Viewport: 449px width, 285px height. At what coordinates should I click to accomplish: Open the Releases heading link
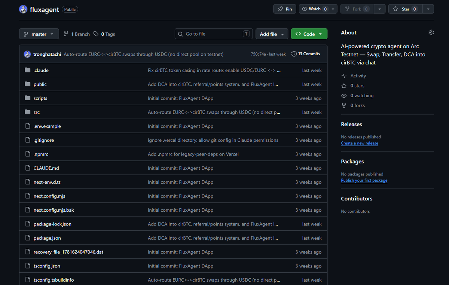coord(351,124)
